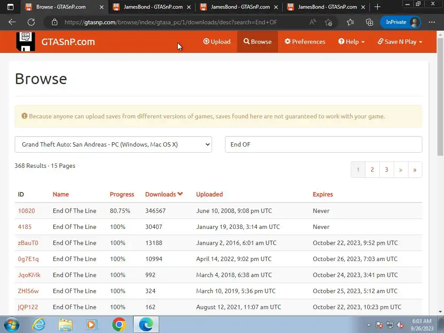Sort table by Name column

point(61,194)
